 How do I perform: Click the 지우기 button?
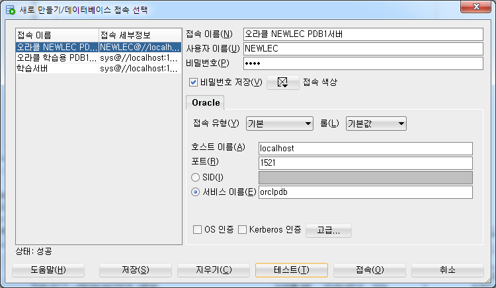214,270
